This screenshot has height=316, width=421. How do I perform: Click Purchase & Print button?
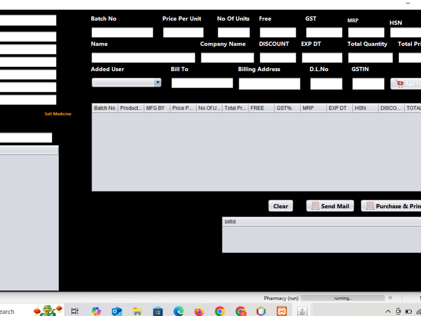coord(391,206)
